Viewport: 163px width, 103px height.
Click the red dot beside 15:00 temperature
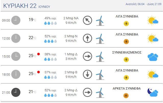[39, 54]
